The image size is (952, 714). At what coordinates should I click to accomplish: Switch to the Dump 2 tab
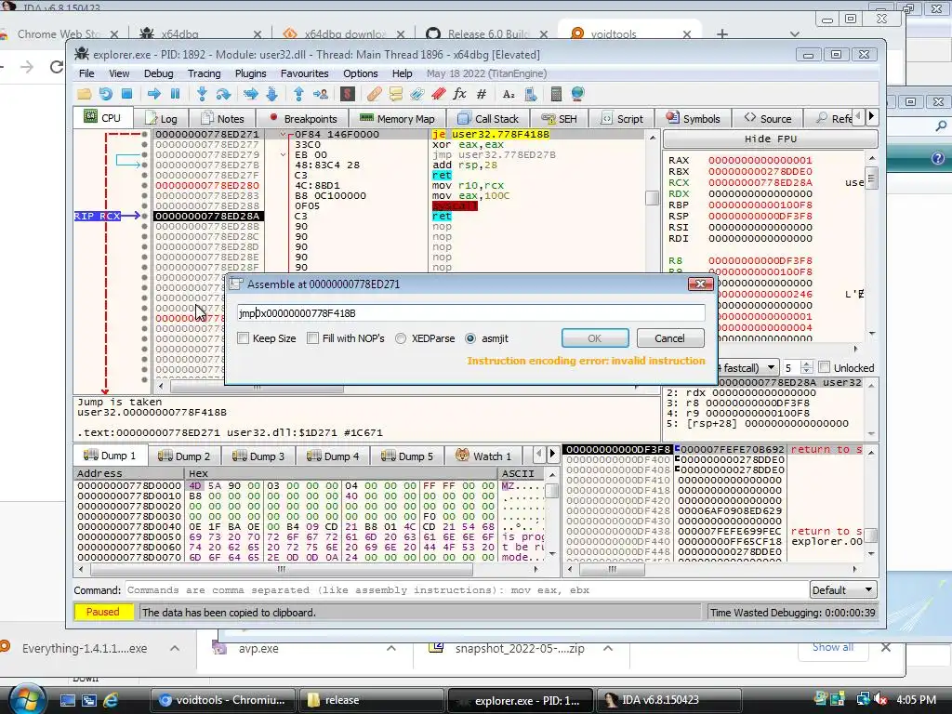[x=184, y=456]
